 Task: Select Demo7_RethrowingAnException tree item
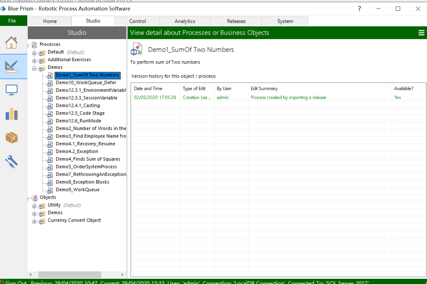point(91,174)
